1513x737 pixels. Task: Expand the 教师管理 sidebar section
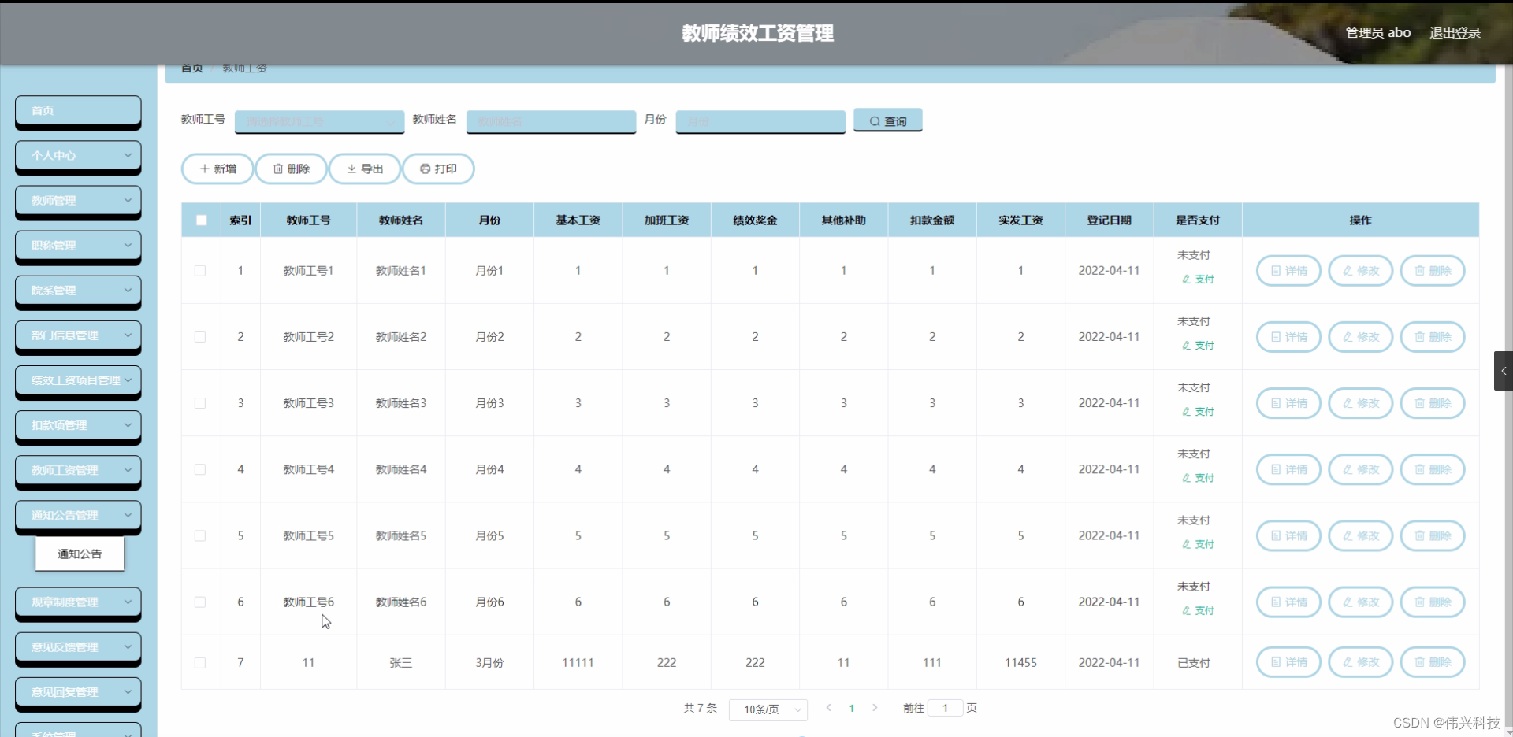(x=77, y=201)
